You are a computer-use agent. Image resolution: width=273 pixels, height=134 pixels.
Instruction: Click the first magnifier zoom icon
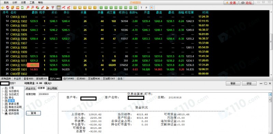coord(28,8)
